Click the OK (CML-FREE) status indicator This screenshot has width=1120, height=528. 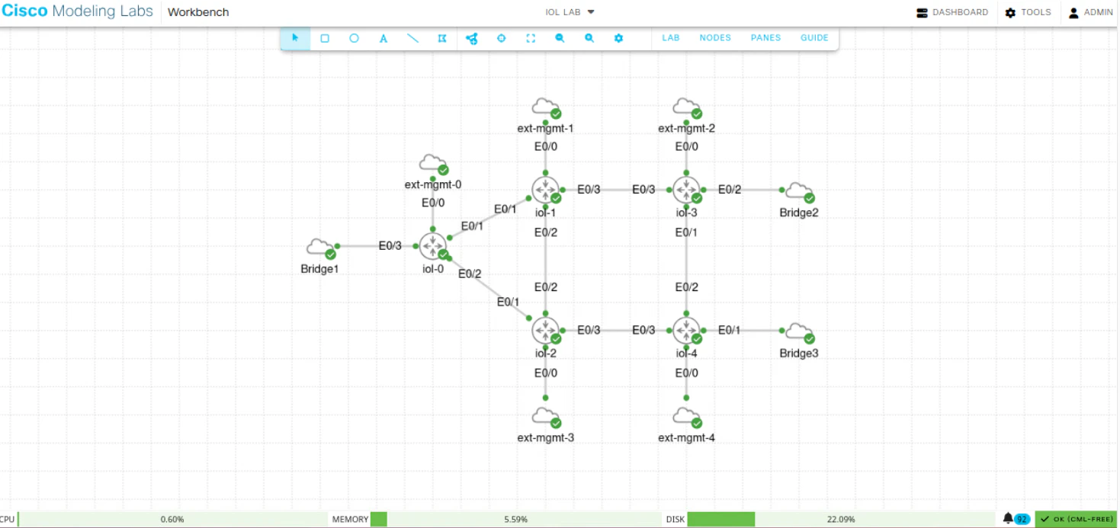click(x=1077, y=519)
